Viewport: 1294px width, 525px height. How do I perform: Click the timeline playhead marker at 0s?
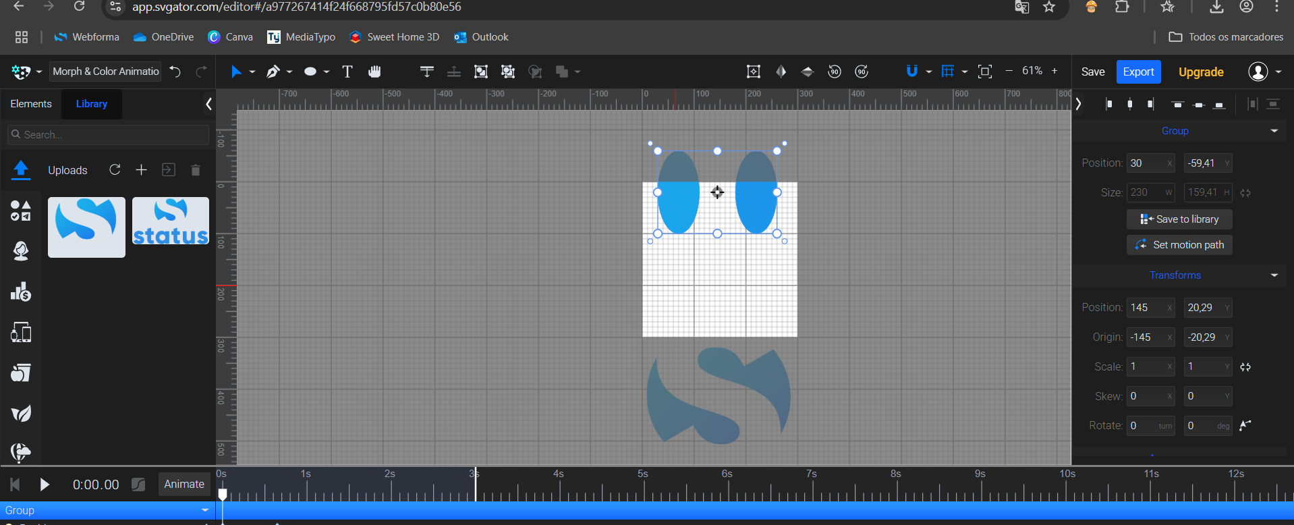pos(223,495)
